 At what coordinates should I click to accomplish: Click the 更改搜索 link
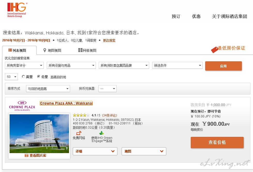(109, 40)
